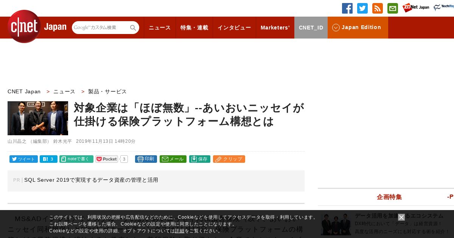Click the search magnifier icon
The image size is (454, 238).
tap(133, 28)
